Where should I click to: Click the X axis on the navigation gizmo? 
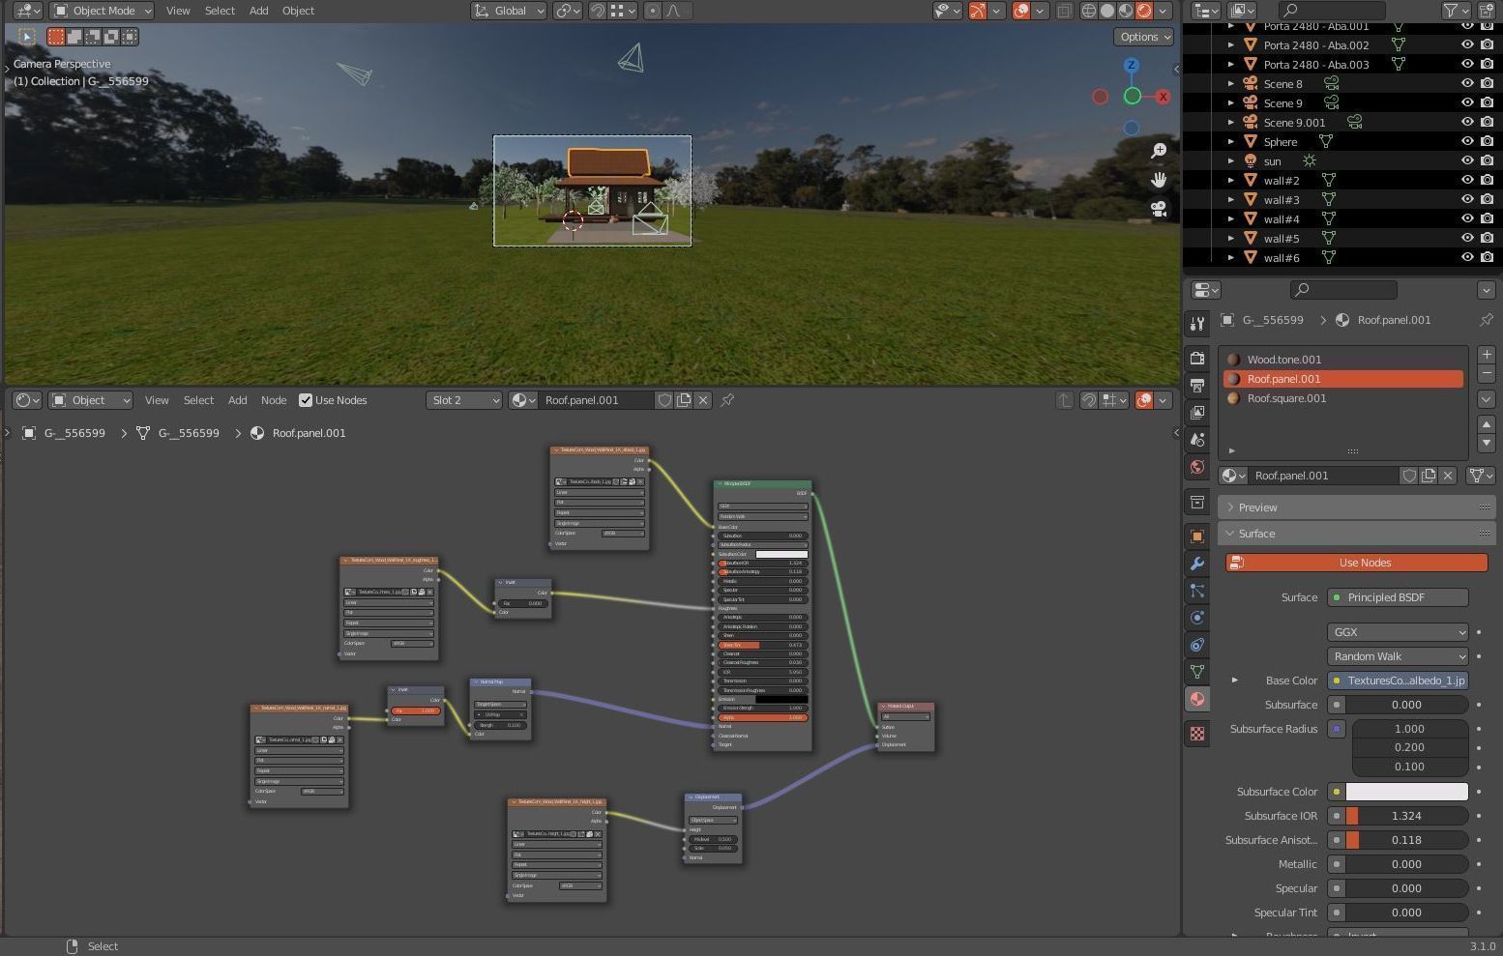[1163, 97]
